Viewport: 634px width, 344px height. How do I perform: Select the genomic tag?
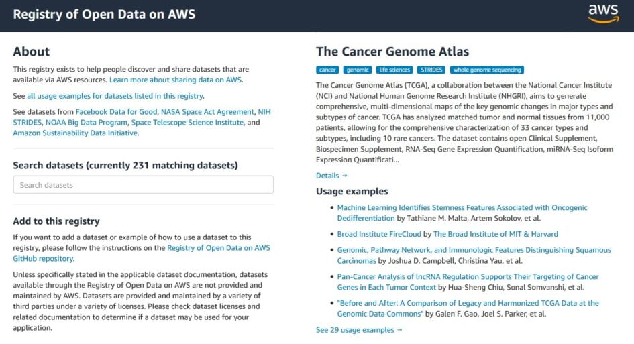pos(357,70)
